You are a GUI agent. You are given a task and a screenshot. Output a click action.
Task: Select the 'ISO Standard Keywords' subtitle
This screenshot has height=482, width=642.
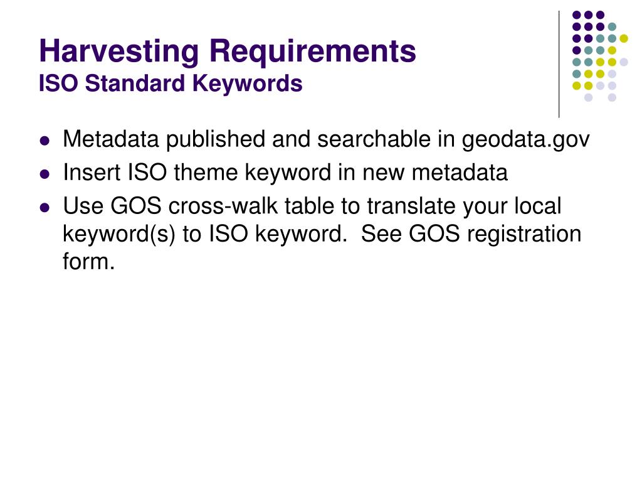171,83
